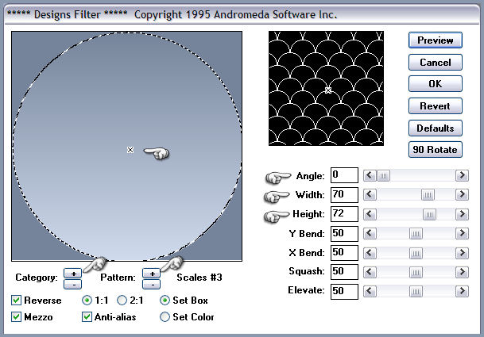Choose the Set Color option
This screenshot has height=337, width=484.
(165, 316)
